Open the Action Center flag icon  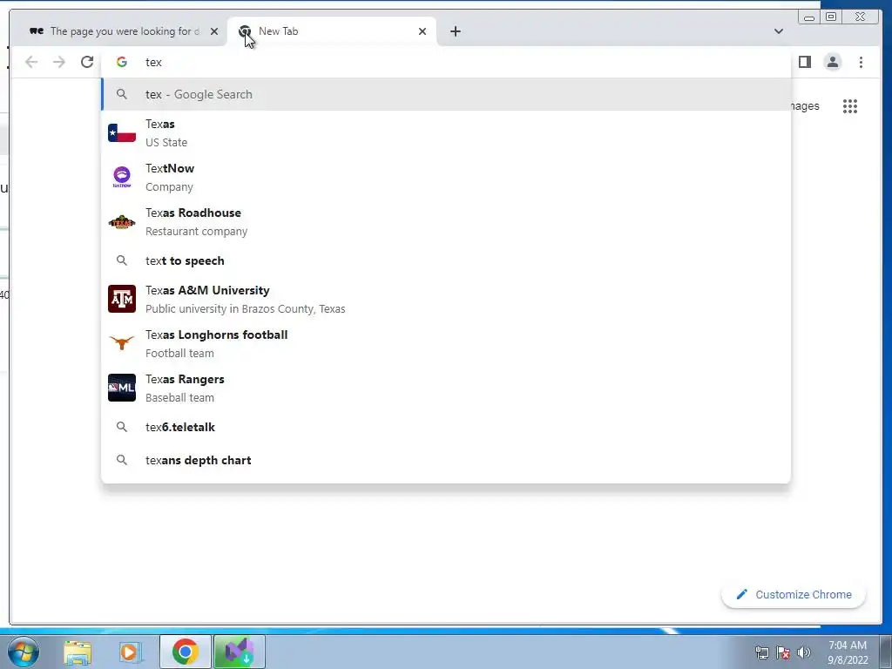(783, 652)
